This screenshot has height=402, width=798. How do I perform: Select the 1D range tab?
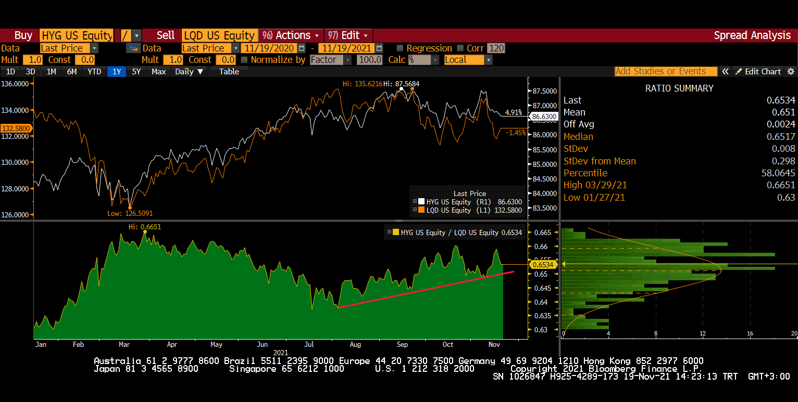point(10,72)
